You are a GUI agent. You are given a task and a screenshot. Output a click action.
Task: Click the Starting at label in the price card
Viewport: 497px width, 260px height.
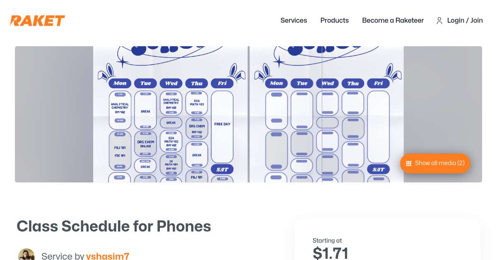pos(327,241)
